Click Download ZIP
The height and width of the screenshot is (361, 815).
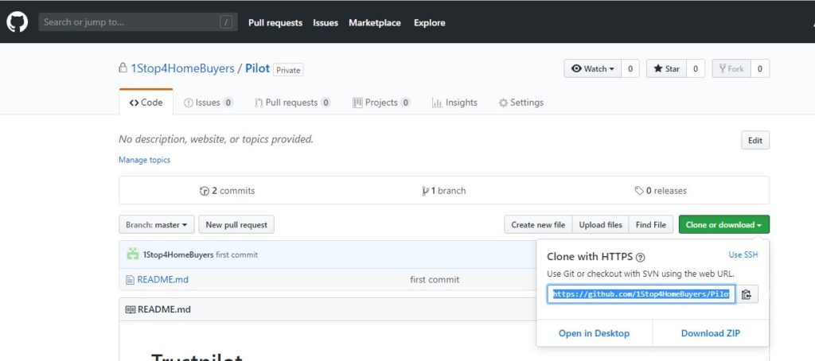click(711, 333)
